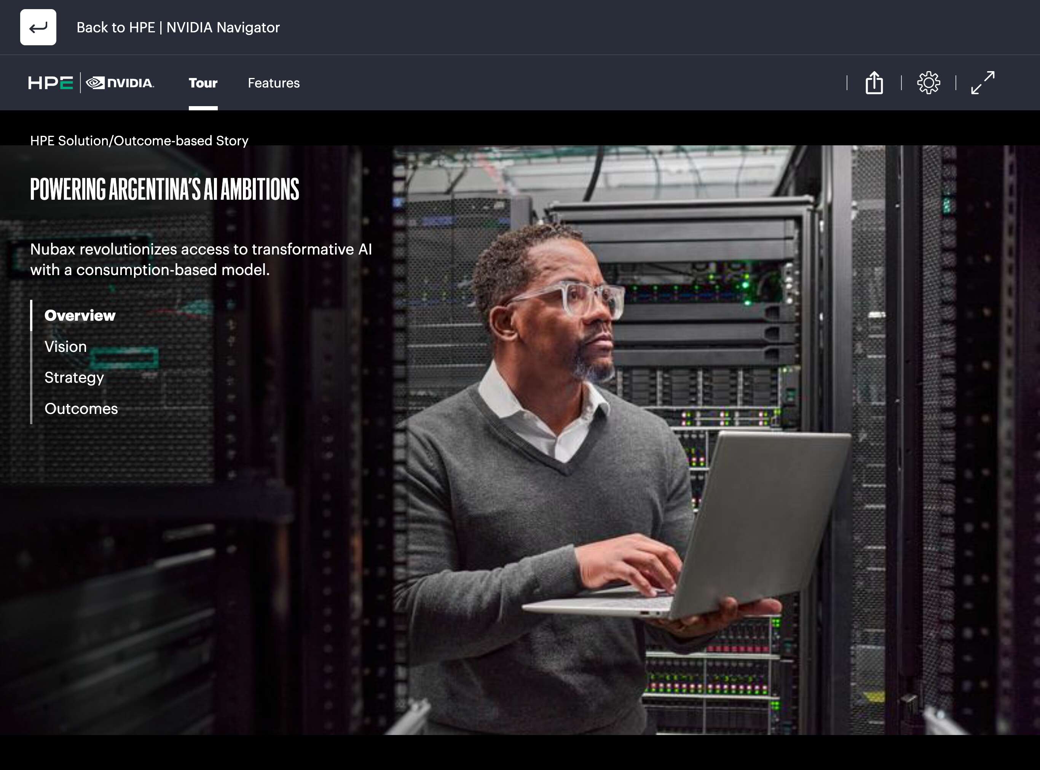Go to the Strategy section
The image size is (1040, 770).
click(x=74, y=377)
